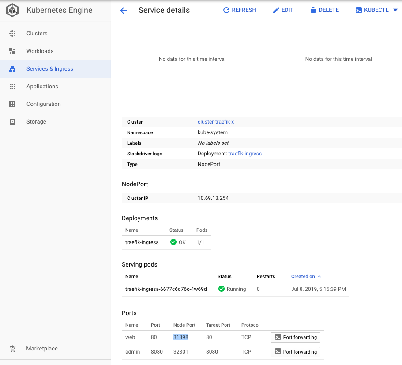Go back using the arrow icon
This screenshot has width=402, height=365.
124,11
